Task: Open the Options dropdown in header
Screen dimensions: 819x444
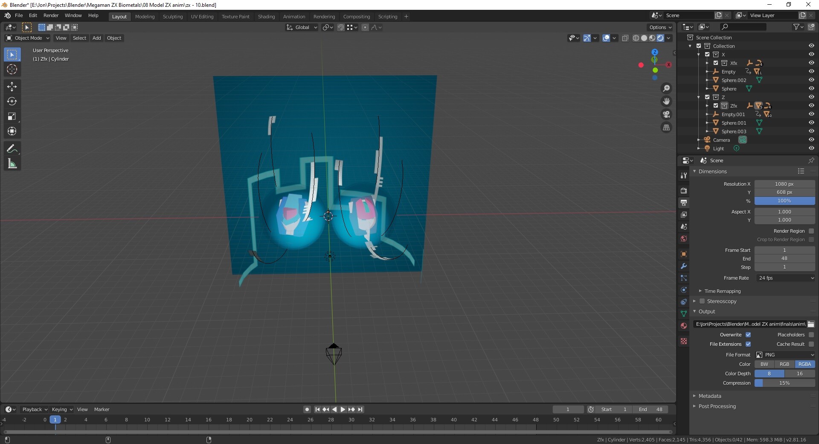Action: tap(660, 27)
